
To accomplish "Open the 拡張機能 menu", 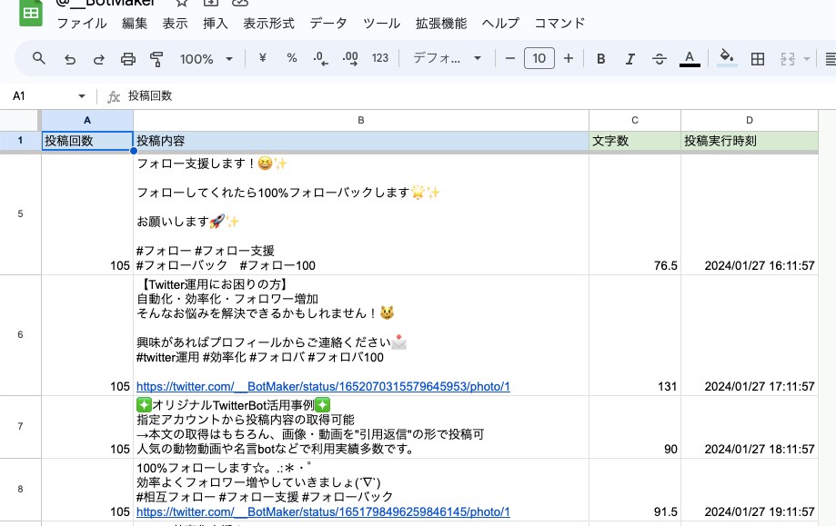I will tap(441, 24).
